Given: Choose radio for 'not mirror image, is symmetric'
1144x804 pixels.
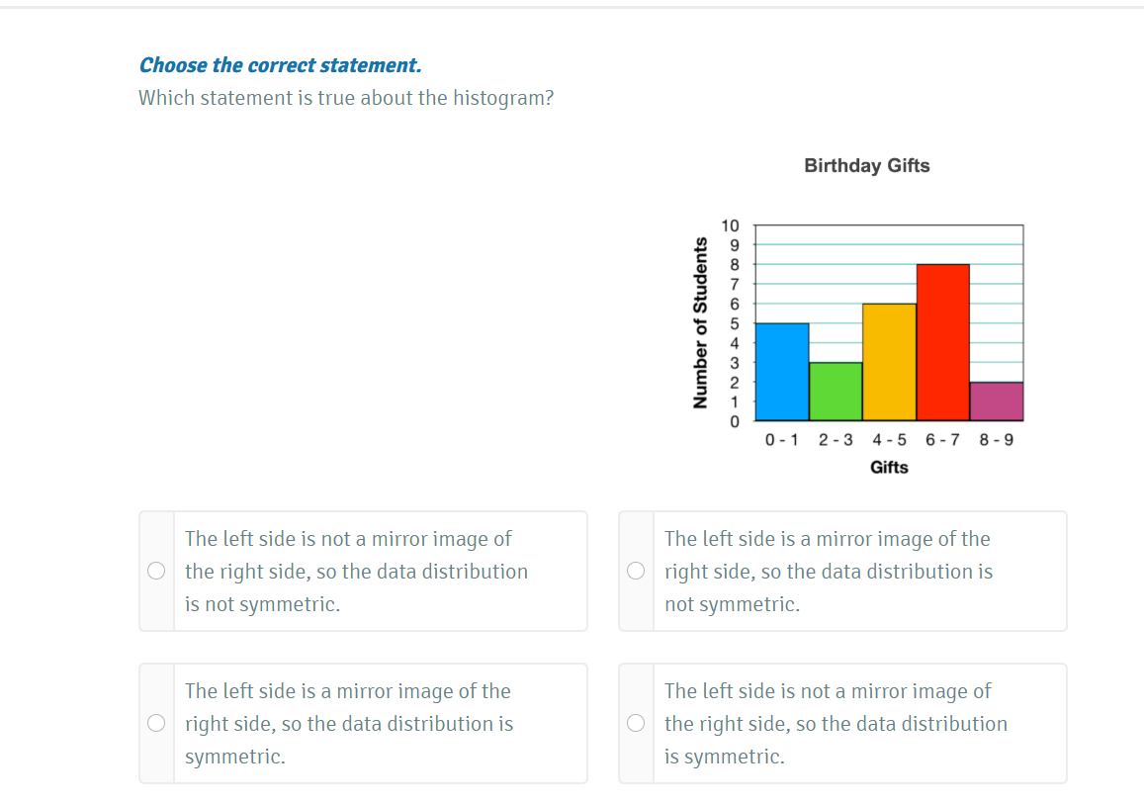Looking at the screenshot, I should tap(636, 723).
